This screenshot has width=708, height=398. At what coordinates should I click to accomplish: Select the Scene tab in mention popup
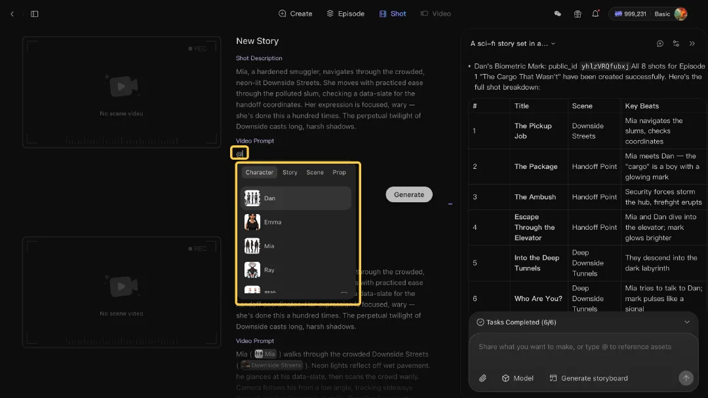click(315, 172)
